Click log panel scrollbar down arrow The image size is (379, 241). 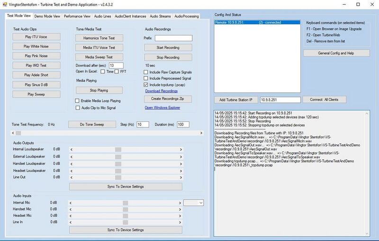pos(367,233)
